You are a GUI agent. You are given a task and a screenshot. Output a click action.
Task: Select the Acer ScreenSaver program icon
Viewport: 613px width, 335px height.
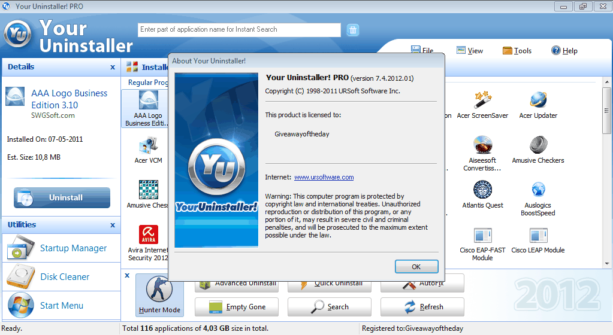point(483,100)
